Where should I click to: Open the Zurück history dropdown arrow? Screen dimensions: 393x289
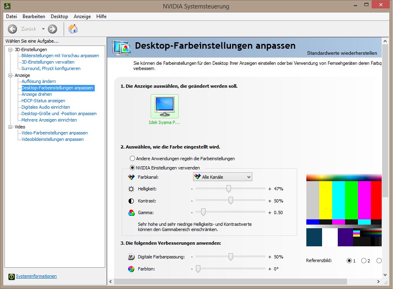click(43, 29)
